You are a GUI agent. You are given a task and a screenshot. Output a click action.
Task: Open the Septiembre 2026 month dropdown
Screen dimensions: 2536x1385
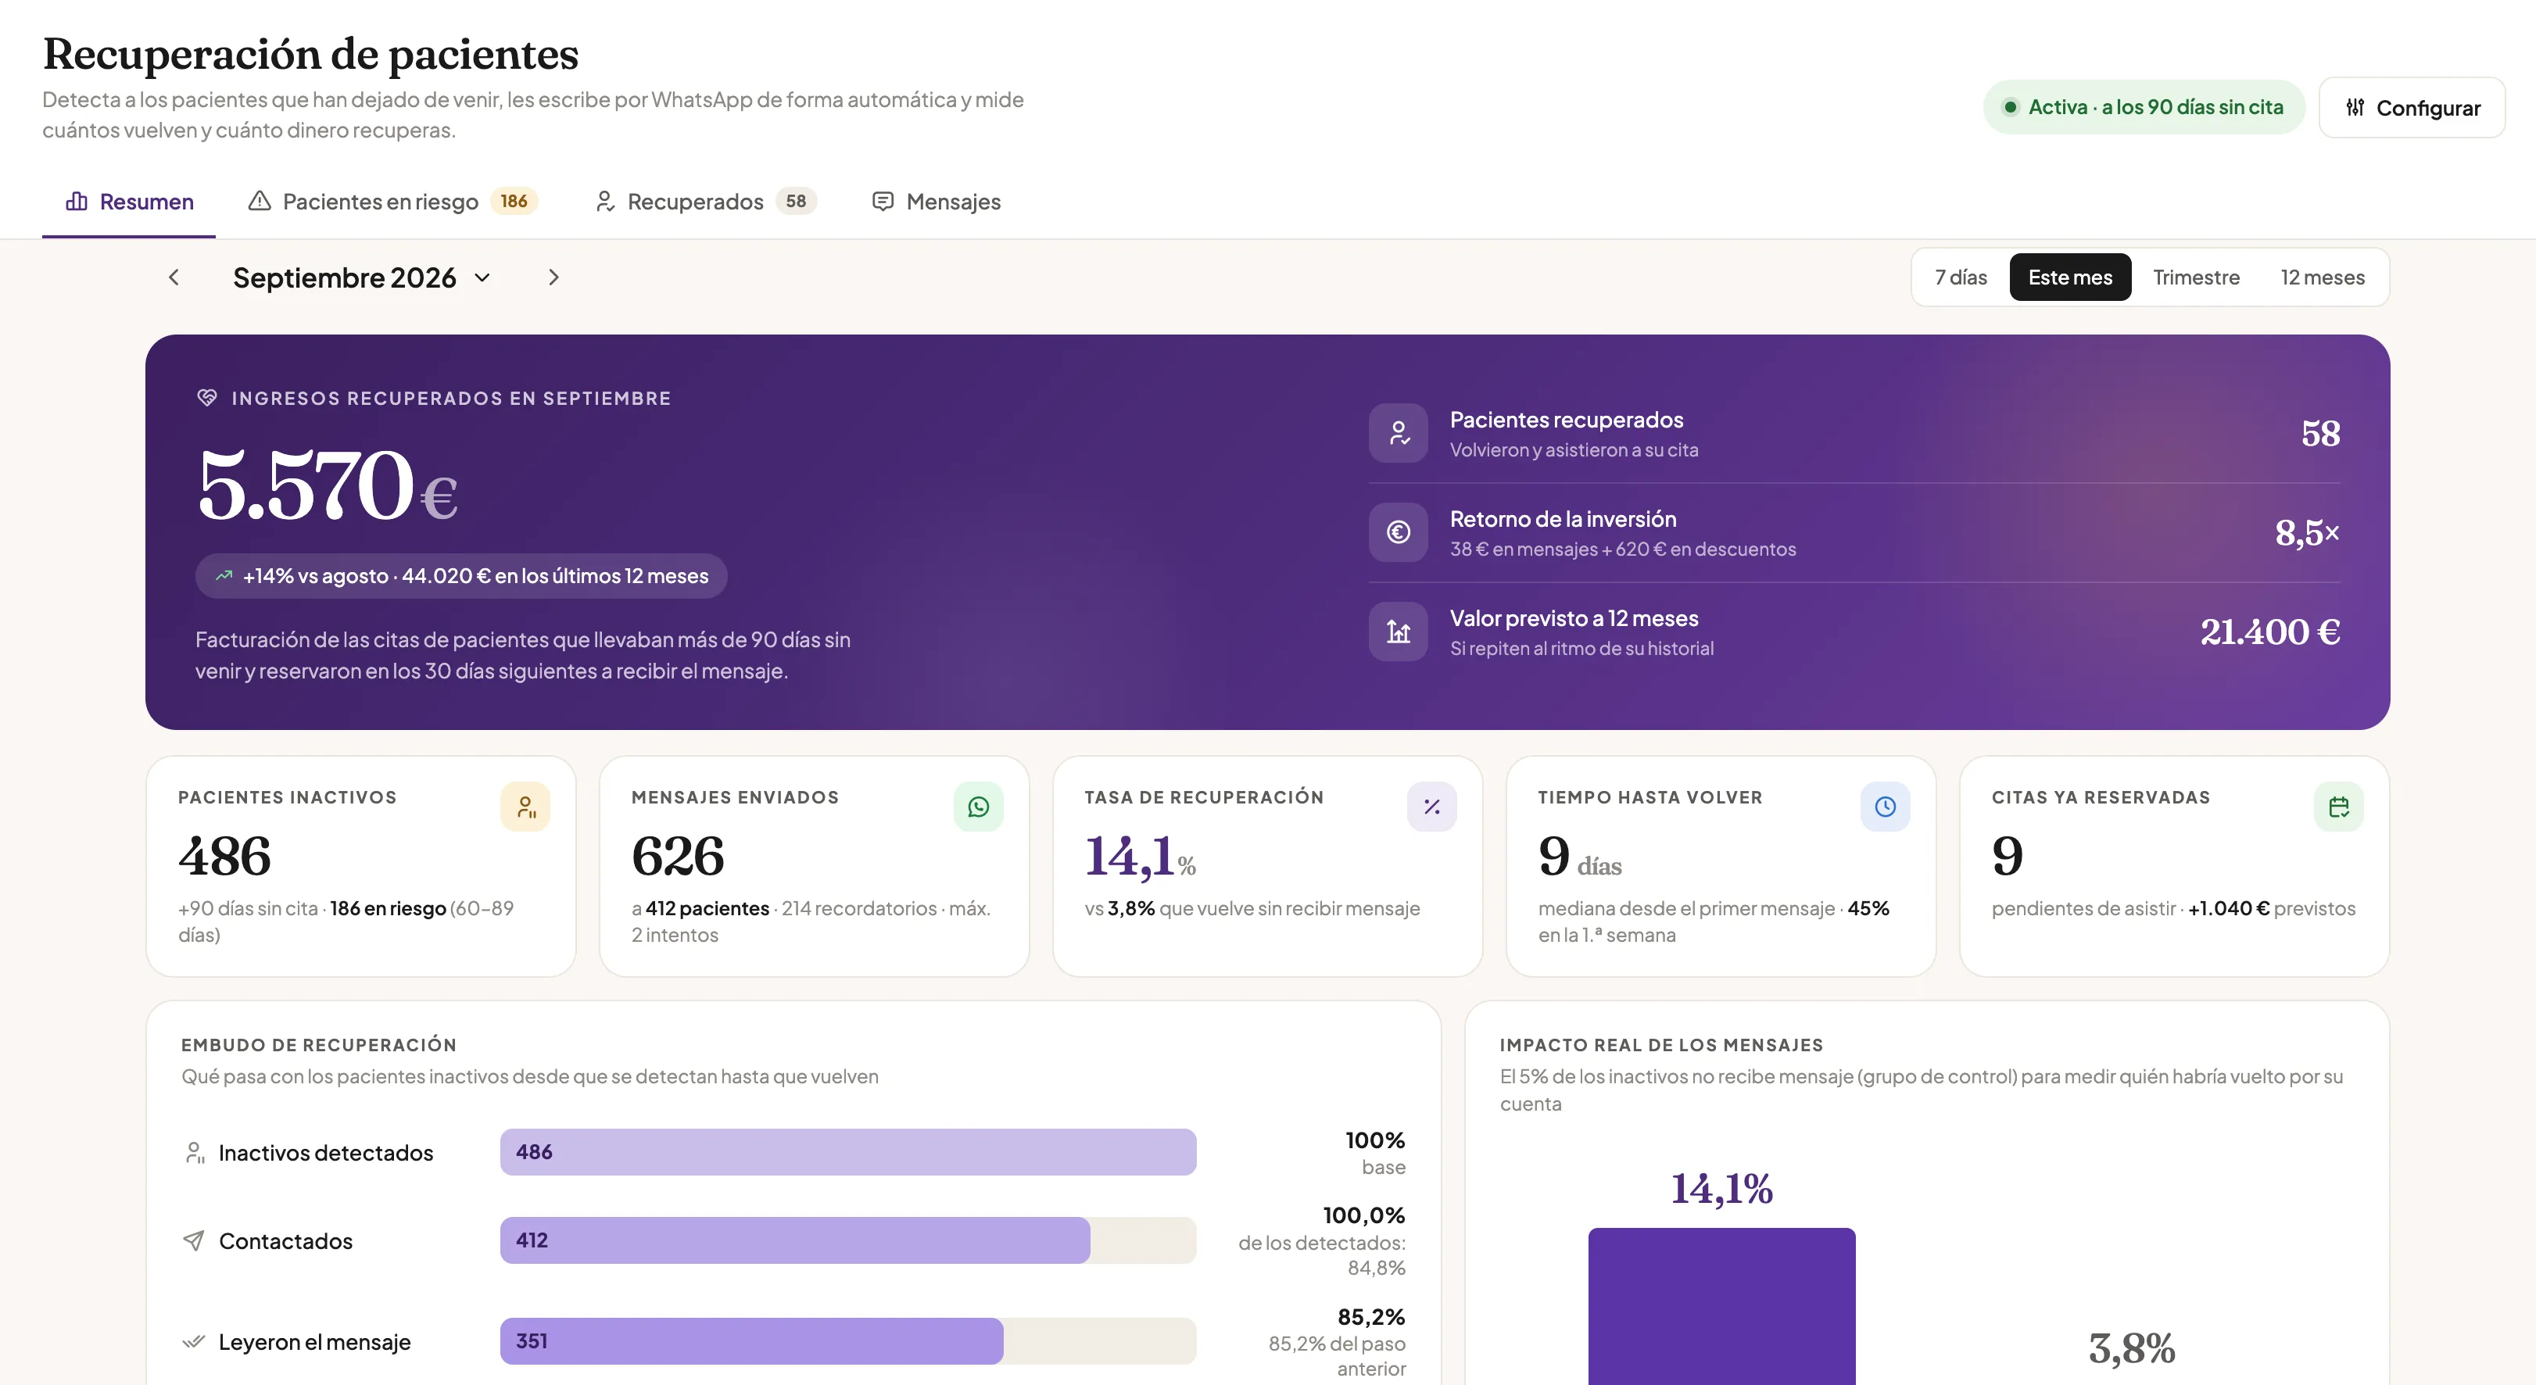[362, 277]
